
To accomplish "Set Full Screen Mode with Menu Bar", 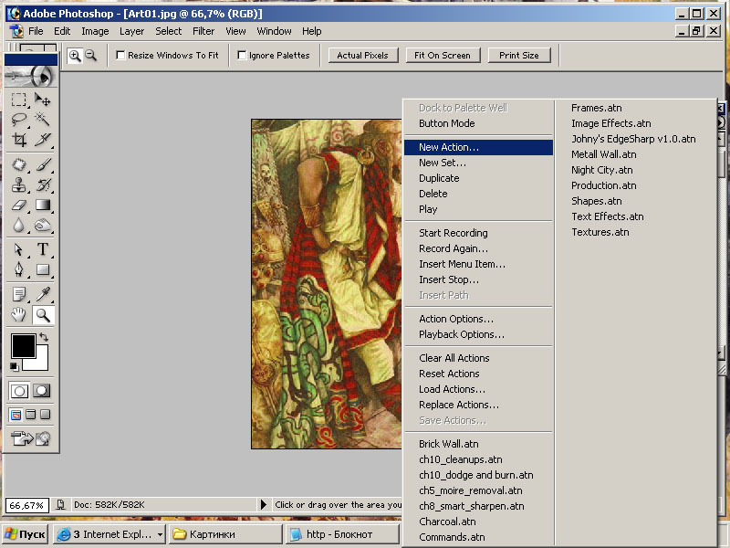I will tap(31, 415).
